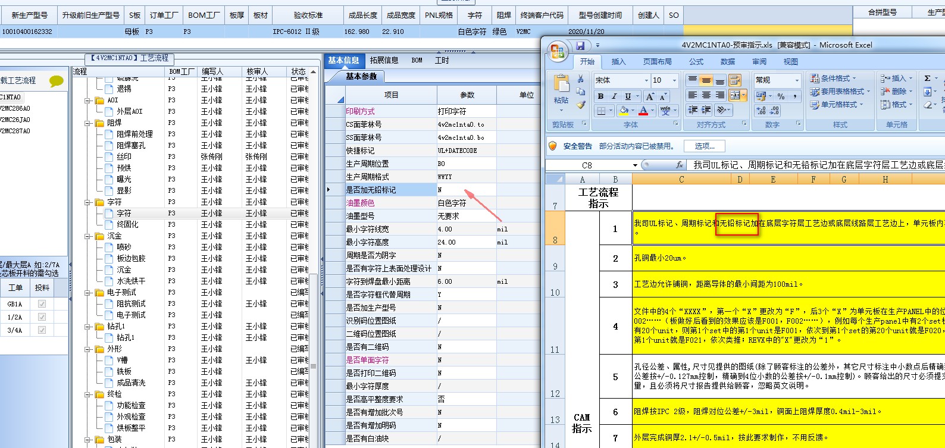The height and width of the screenshot is (448, 945).
Task: Collapse the 阻焊 tree folder
Action: tap(87, 123)
